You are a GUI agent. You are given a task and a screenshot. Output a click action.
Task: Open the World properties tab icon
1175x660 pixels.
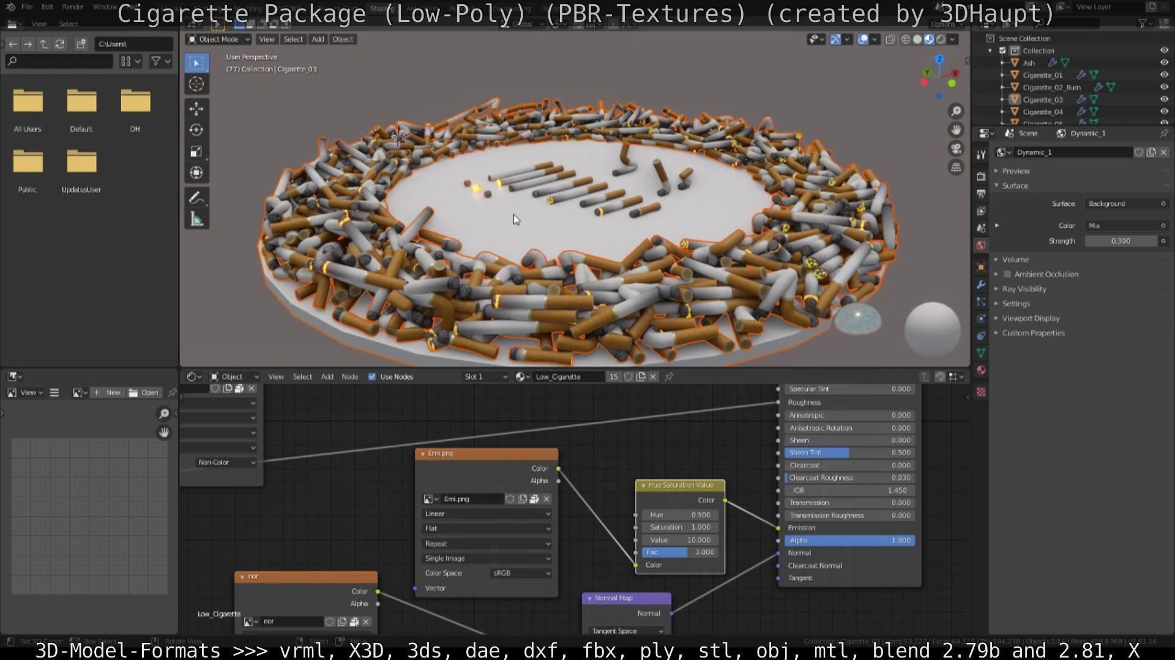pyautogui.click(x=981, y=246)
